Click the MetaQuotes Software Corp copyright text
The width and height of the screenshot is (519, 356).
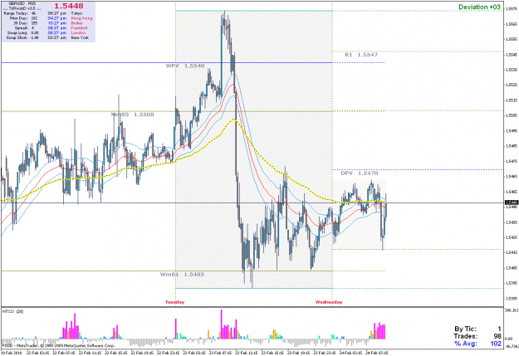click(x=58, y=345)
